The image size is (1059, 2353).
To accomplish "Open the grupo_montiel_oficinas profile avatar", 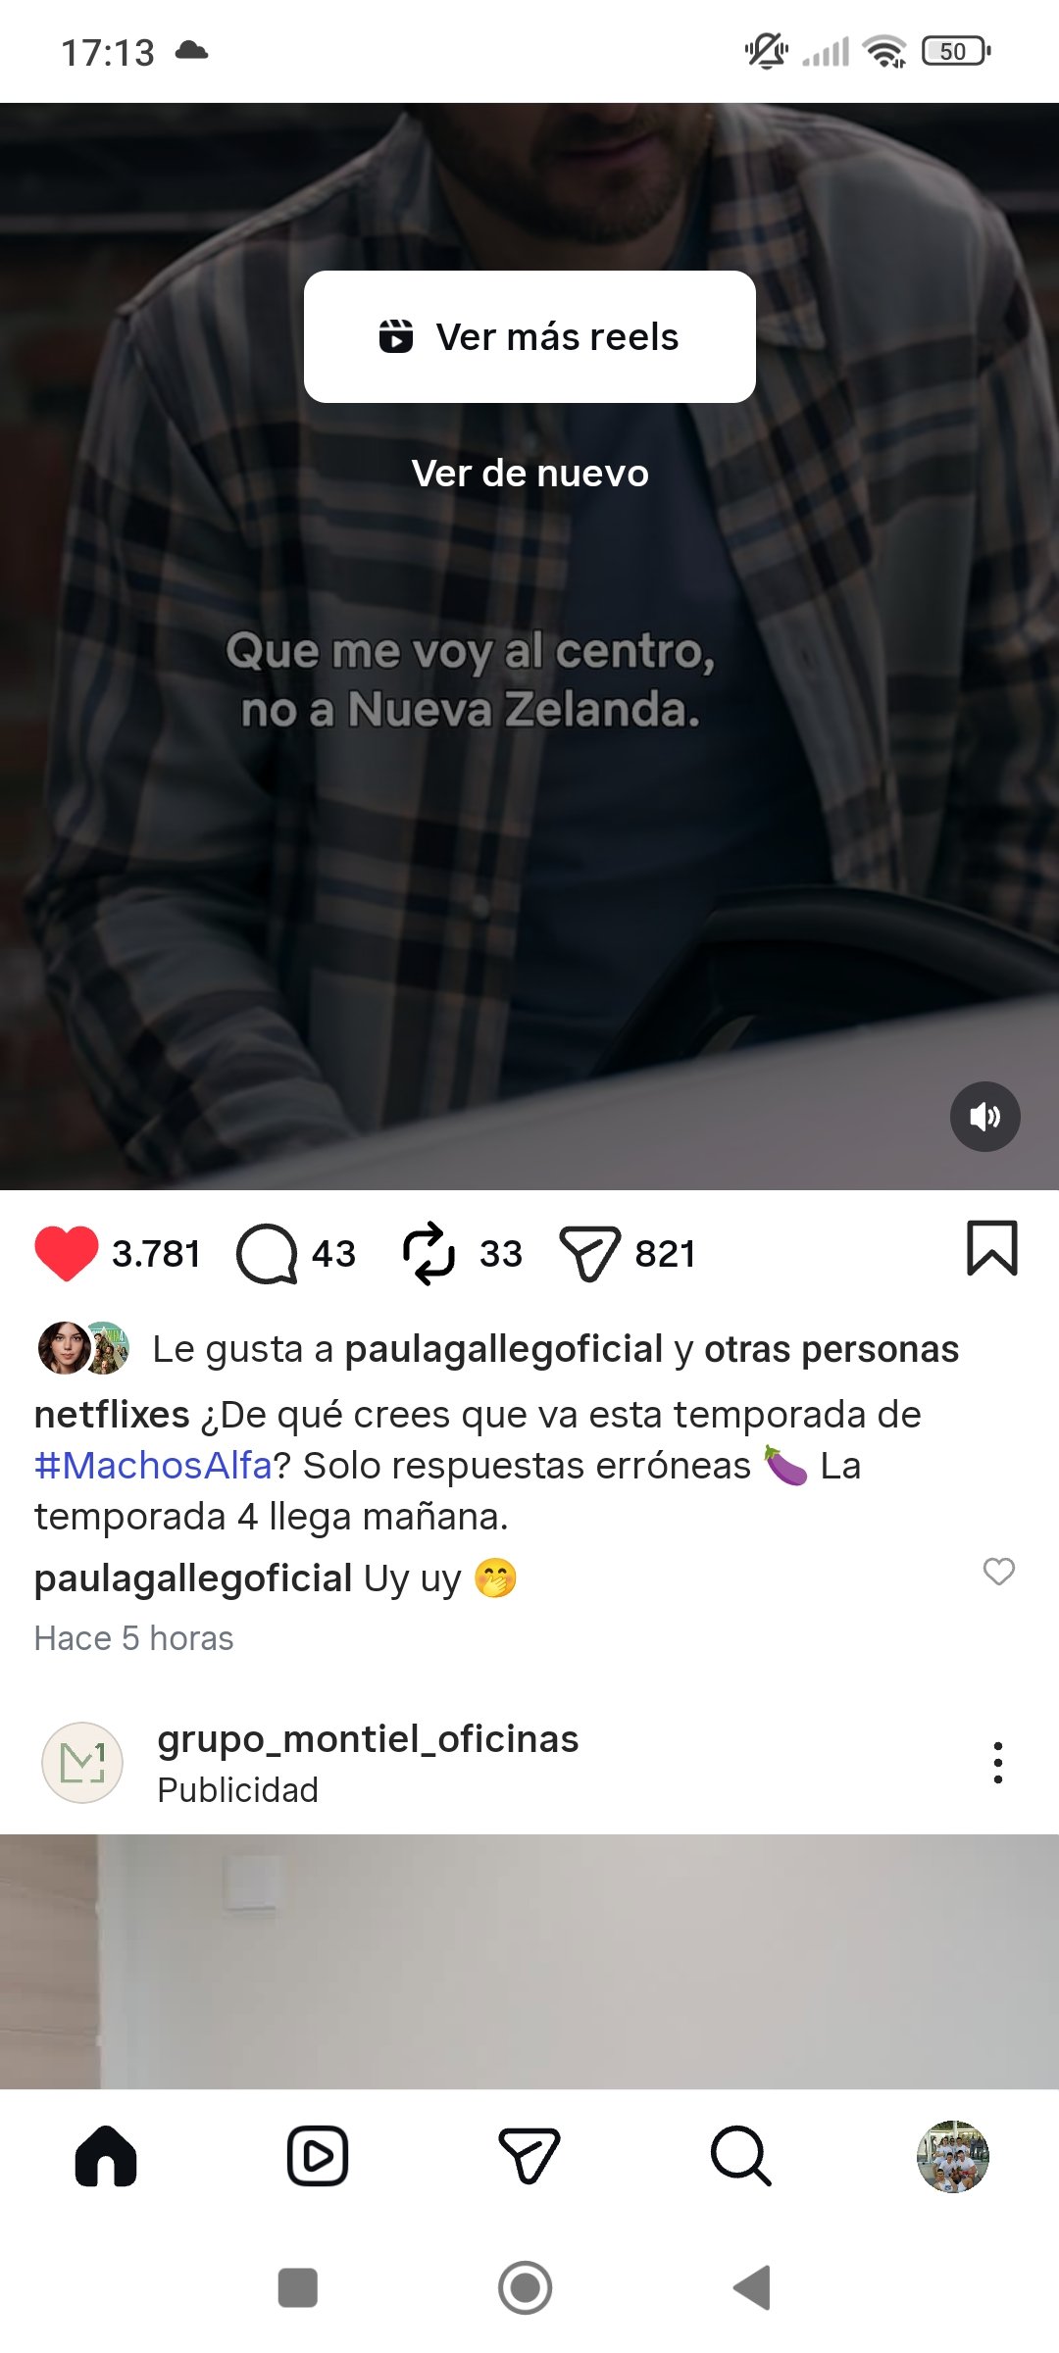I will [x=82, y=1763].
